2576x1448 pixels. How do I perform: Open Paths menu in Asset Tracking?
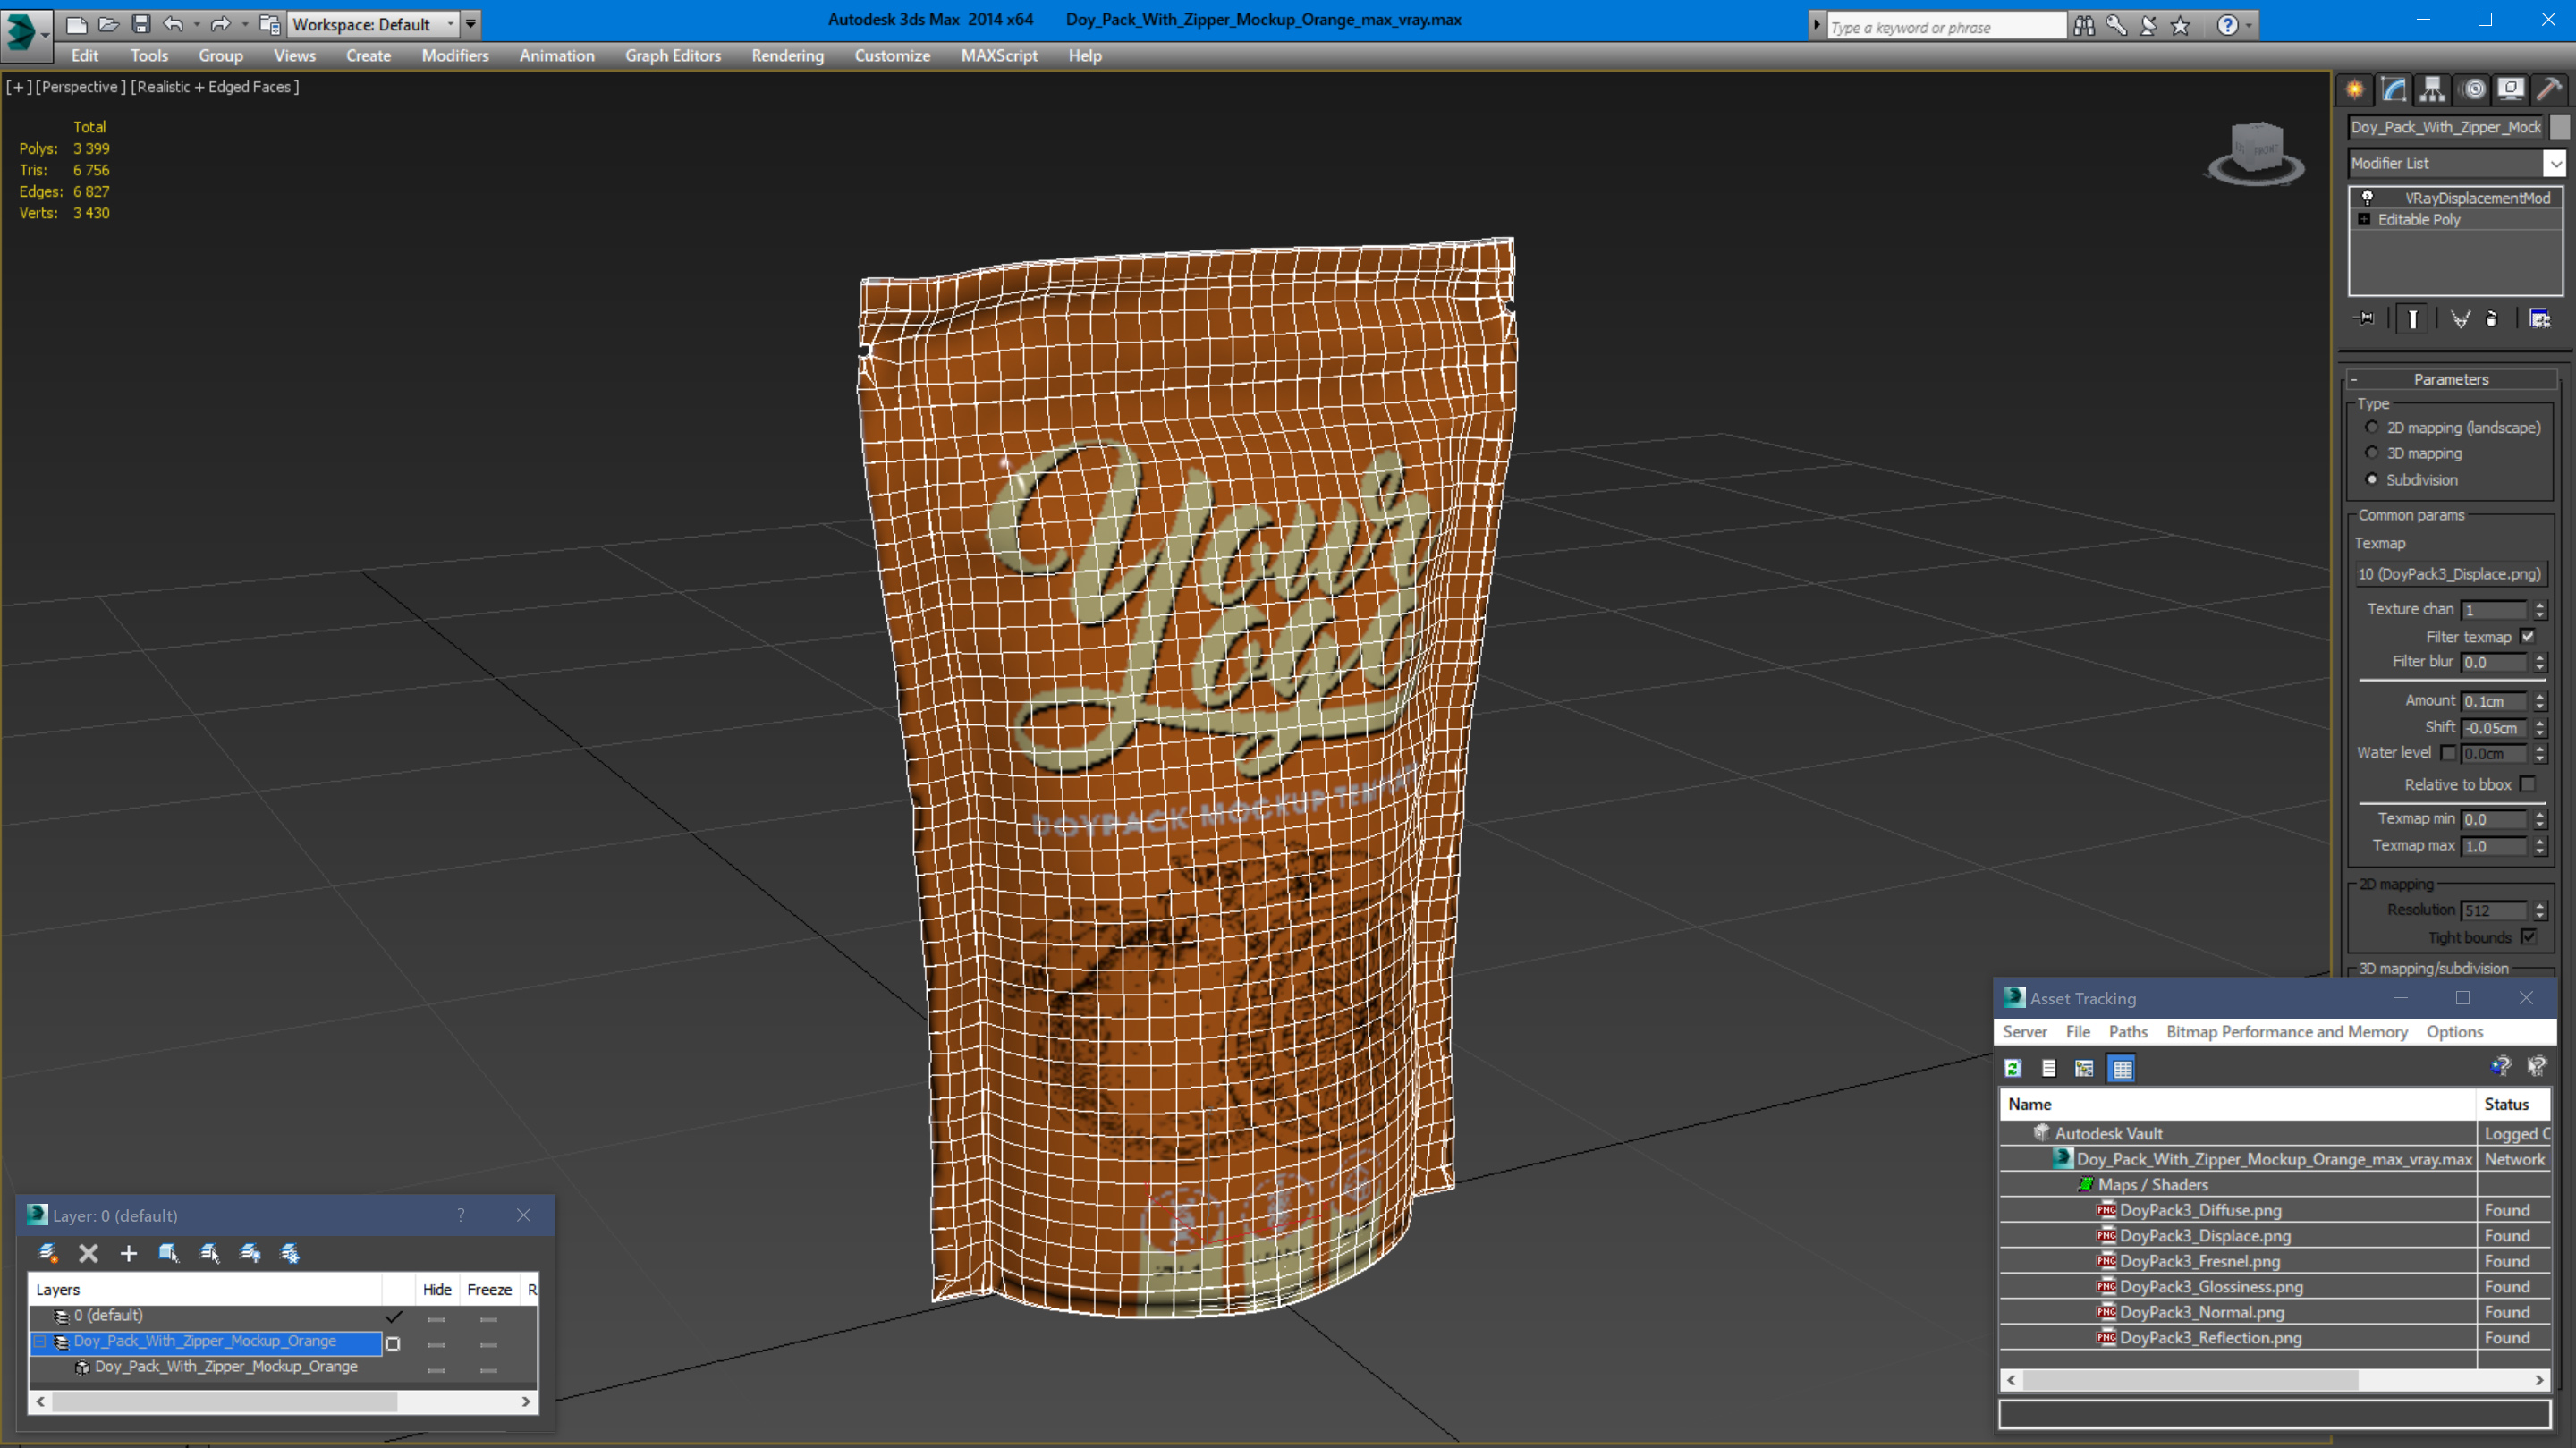pos(2128,1032)
